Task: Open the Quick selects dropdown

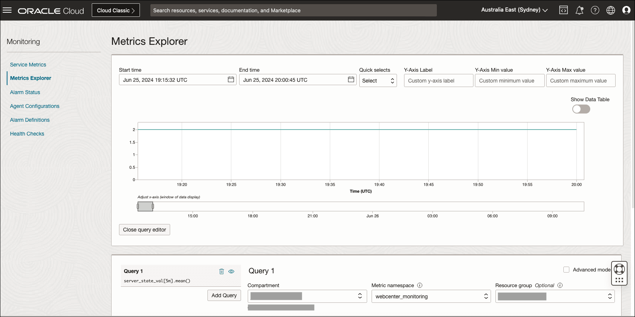Action: pos(378,81)
